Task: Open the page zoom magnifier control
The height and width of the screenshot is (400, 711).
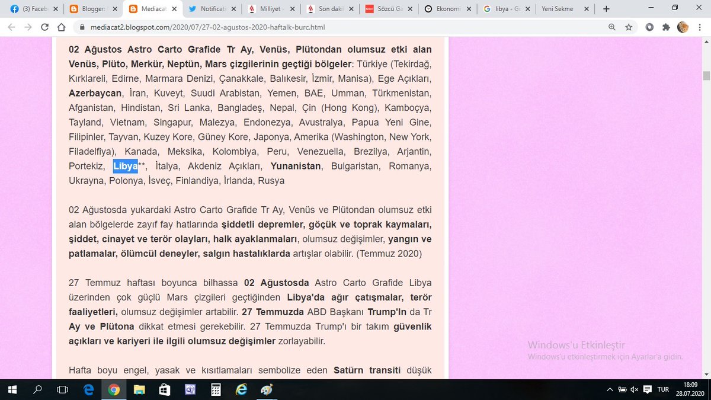Action: 612,27
